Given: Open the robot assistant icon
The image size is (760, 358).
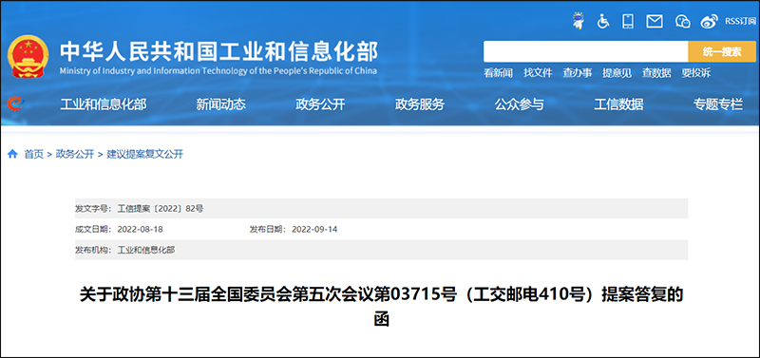Looking at the screenshot, I should click(578, 21).
